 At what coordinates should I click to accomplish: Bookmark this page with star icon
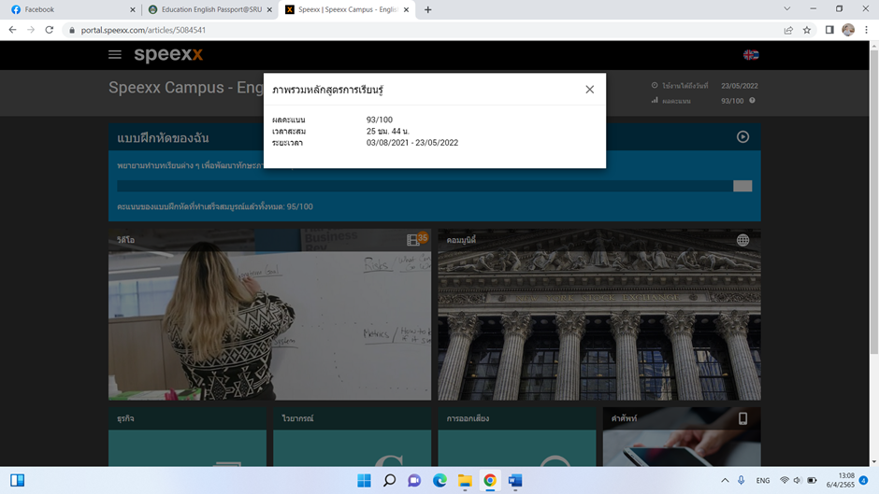coord(807,30)
